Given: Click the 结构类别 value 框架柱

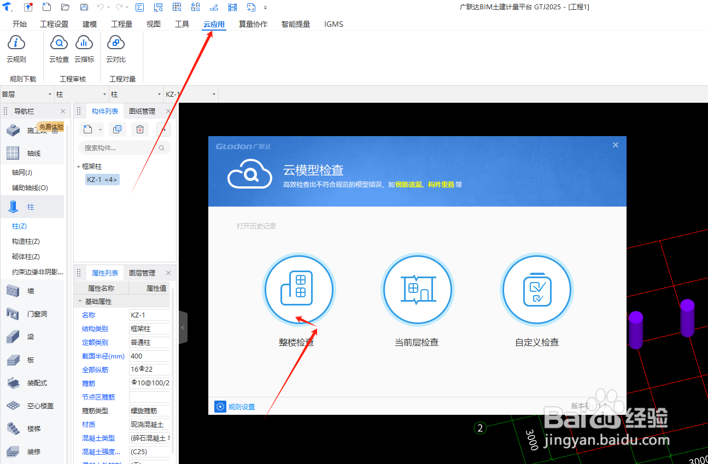Looking at the screenshot, I should [149, 328].
